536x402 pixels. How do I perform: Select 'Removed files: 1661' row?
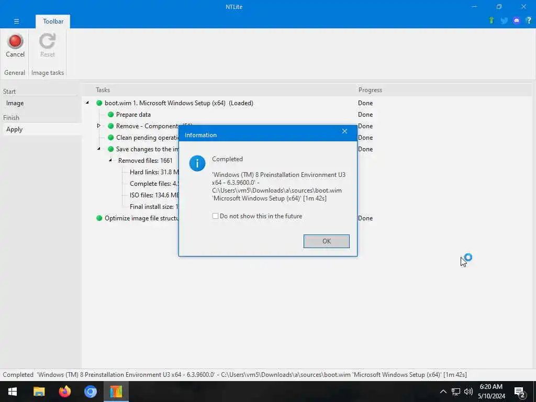(x=146, y=161)
